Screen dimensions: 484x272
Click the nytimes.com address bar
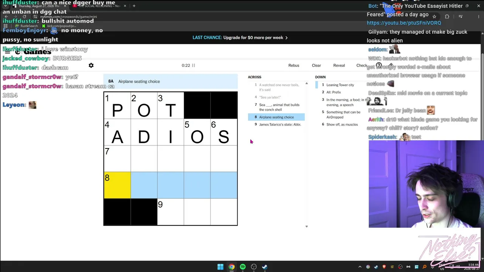pyautogui.click(x=68, y=17)
